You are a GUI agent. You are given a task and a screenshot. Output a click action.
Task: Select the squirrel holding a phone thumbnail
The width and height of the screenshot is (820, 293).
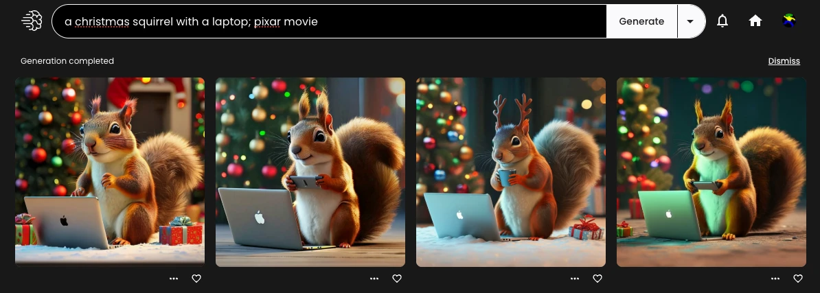pos(310,172)
